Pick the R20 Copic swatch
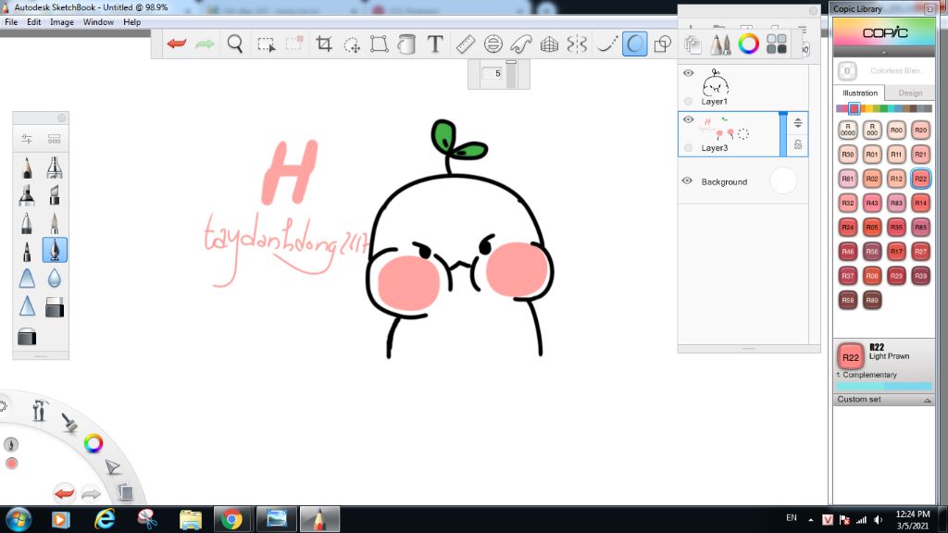The height and width of the screenshot is (533, 948). pos(921,130)
